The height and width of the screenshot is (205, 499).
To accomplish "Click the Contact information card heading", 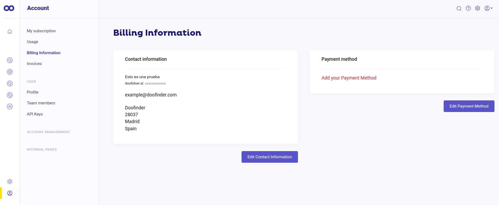I will [x=146, y=59].
